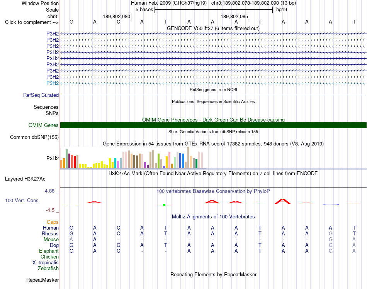Click the 'C' base in the complement row
The image size is (367, 289).
(x=119, y=22)
